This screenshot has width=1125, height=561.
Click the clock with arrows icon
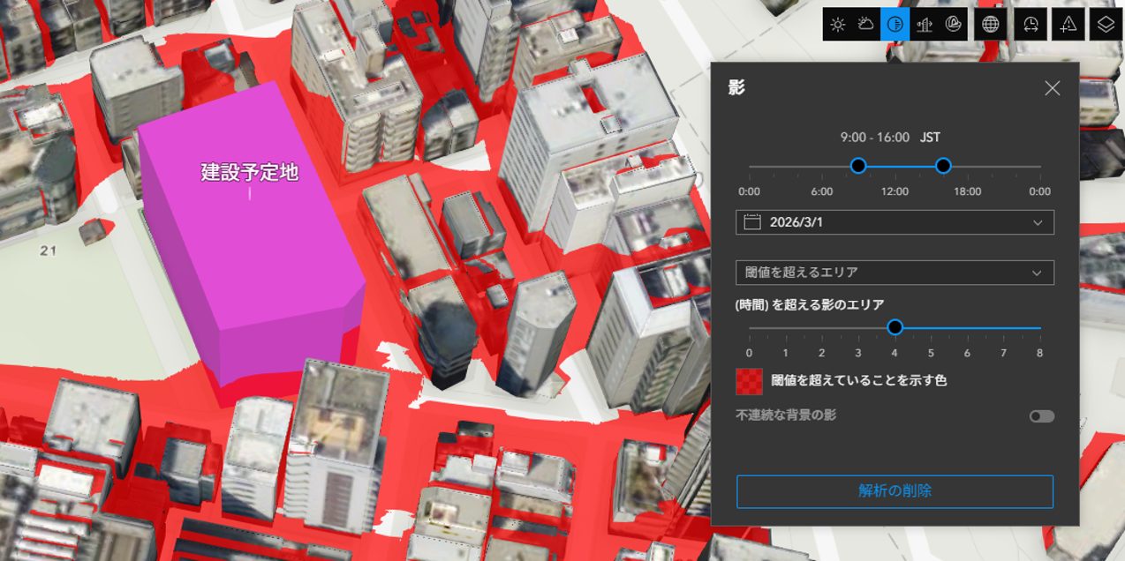(x=1031, y=25)
